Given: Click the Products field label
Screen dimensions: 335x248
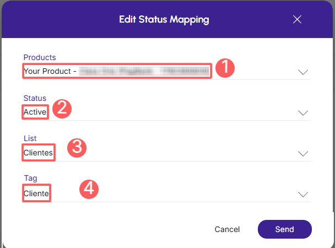Looking at the screenshot, I should click(40, 57).
